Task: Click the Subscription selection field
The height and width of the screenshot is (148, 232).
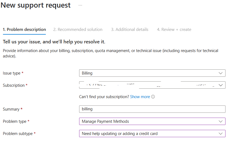Action: (x=152, y=85)
